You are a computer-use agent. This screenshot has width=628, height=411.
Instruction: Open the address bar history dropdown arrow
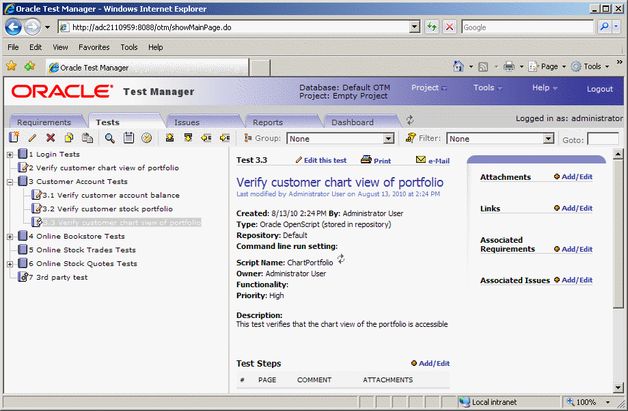(x=415, y=27)
